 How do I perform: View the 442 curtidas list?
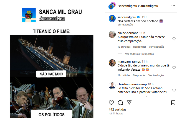click(117, 109)
